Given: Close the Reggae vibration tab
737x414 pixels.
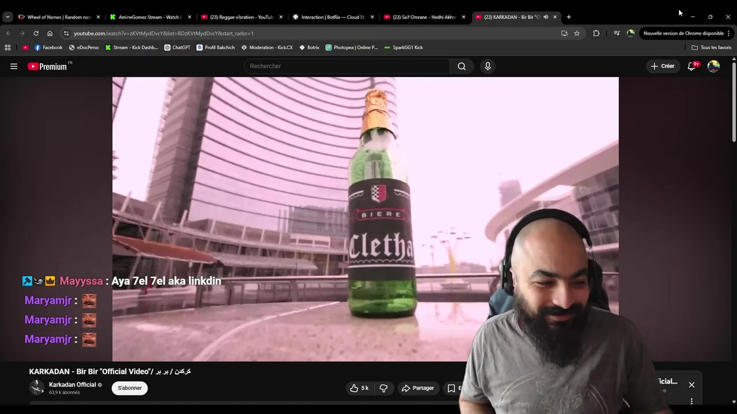Looking at the screenshot, I should pyautogui.click(x=281, y=17).
